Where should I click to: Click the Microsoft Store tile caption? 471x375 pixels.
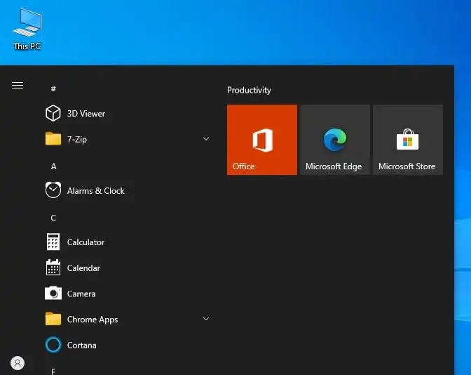(x=407, y=166)
